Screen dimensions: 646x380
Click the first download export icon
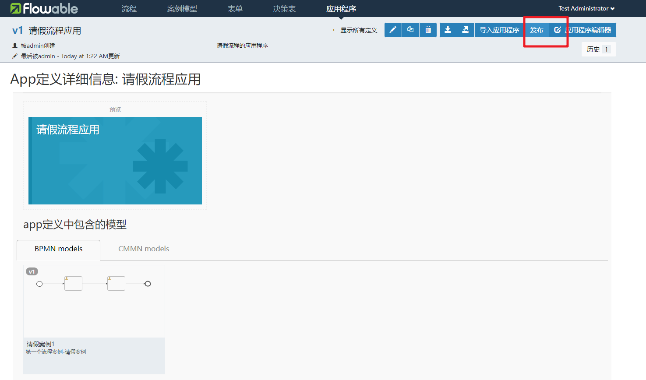pos(448,30)
